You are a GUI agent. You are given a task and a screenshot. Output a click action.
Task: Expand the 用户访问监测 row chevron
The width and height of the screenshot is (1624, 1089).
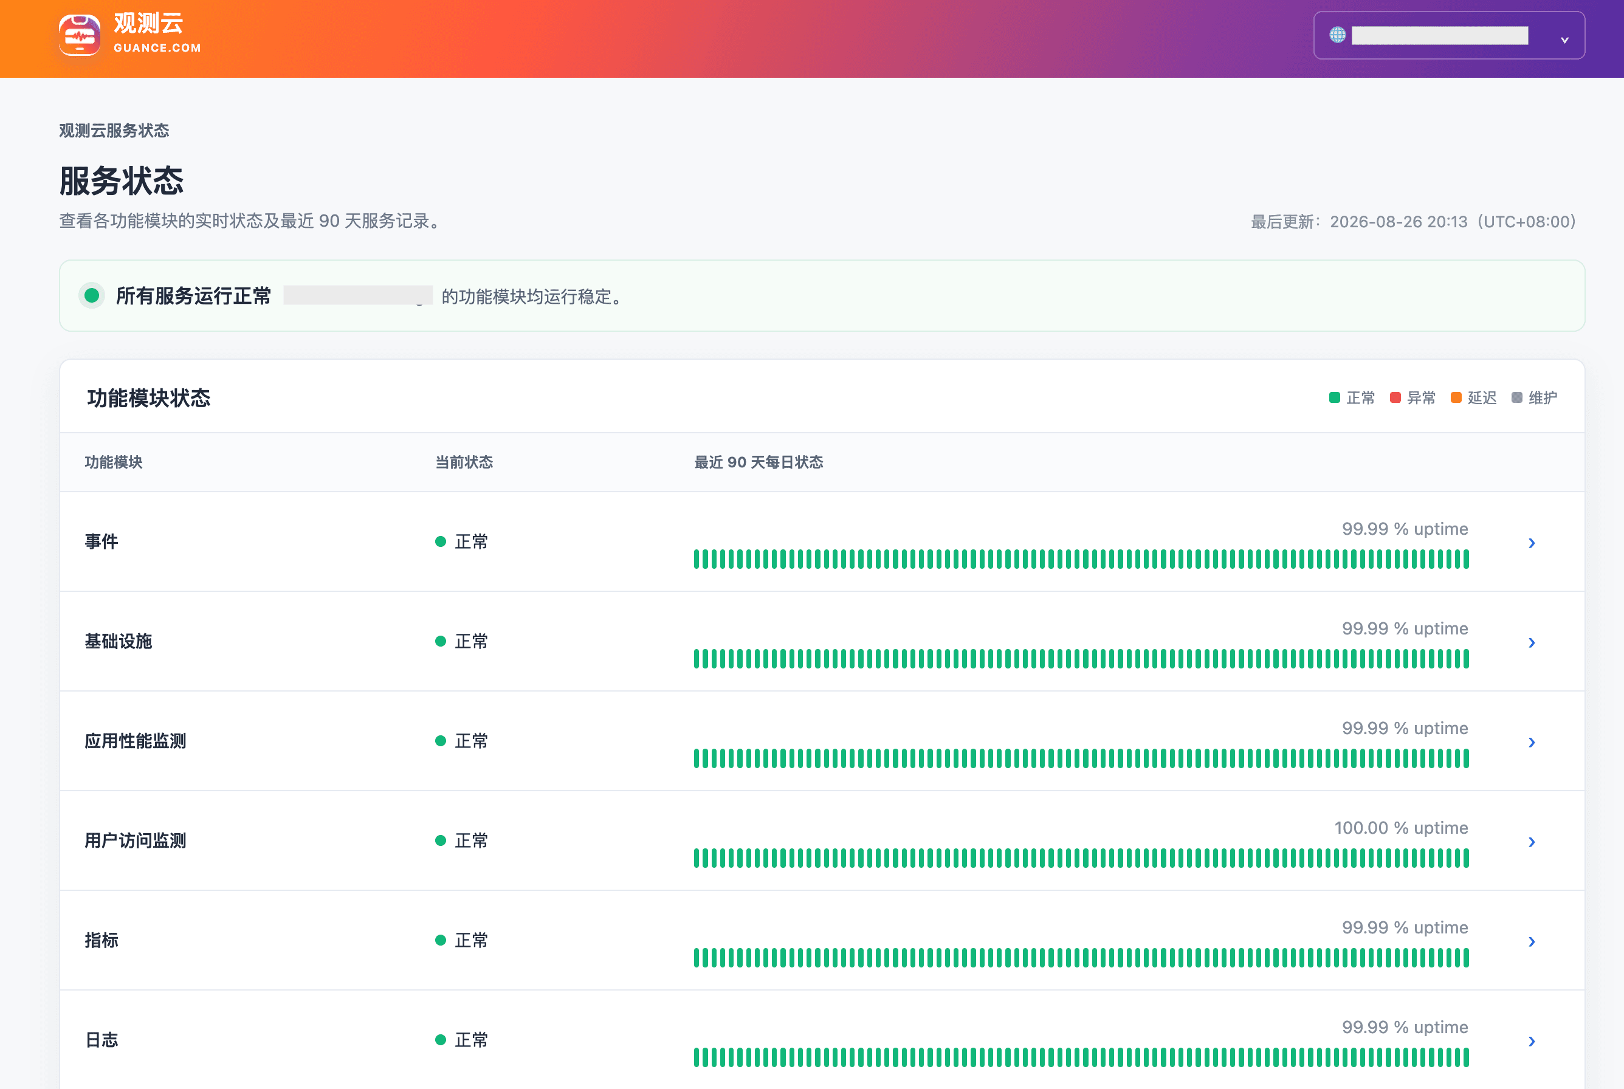pos(1532,842)
